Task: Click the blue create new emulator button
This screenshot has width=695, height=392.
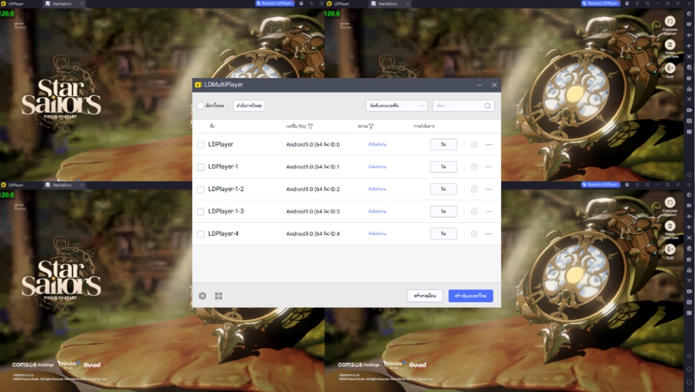Action: click(x=470, y=296)
